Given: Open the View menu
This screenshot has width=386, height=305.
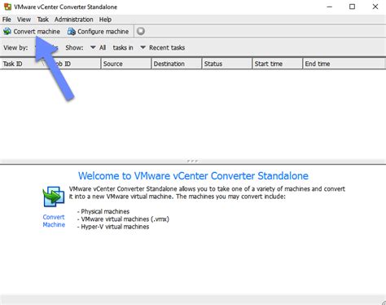Looking at the screenshot, I should (x=24, y=20).
